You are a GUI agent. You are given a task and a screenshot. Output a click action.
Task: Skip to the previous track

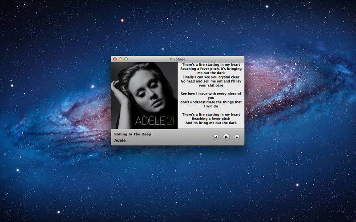[x=216, y=137]
